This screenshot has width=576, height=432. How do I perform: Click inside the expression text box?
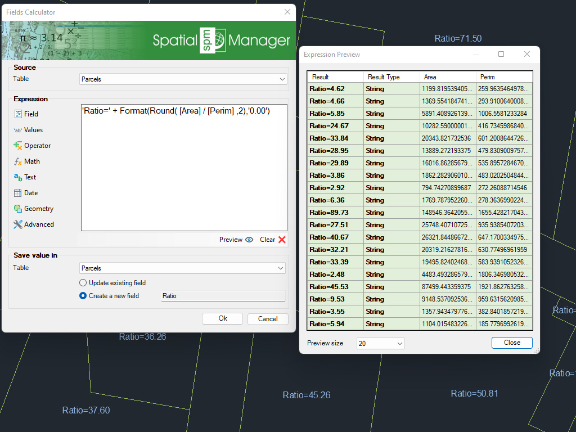[184, 168]
